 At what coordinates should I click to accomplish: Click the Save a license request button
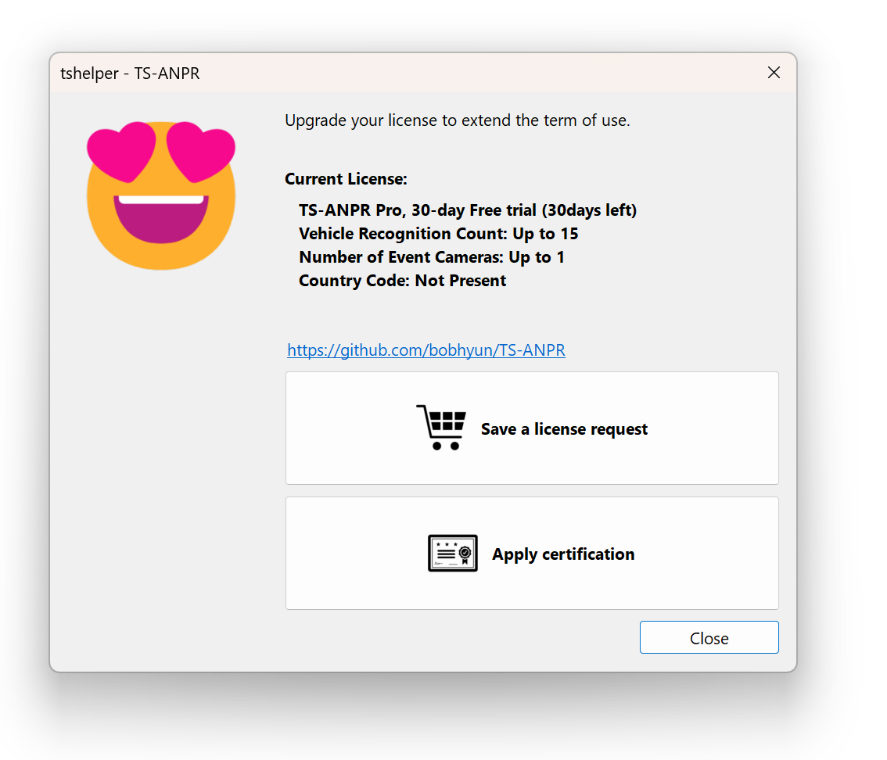tap(532, 428)
